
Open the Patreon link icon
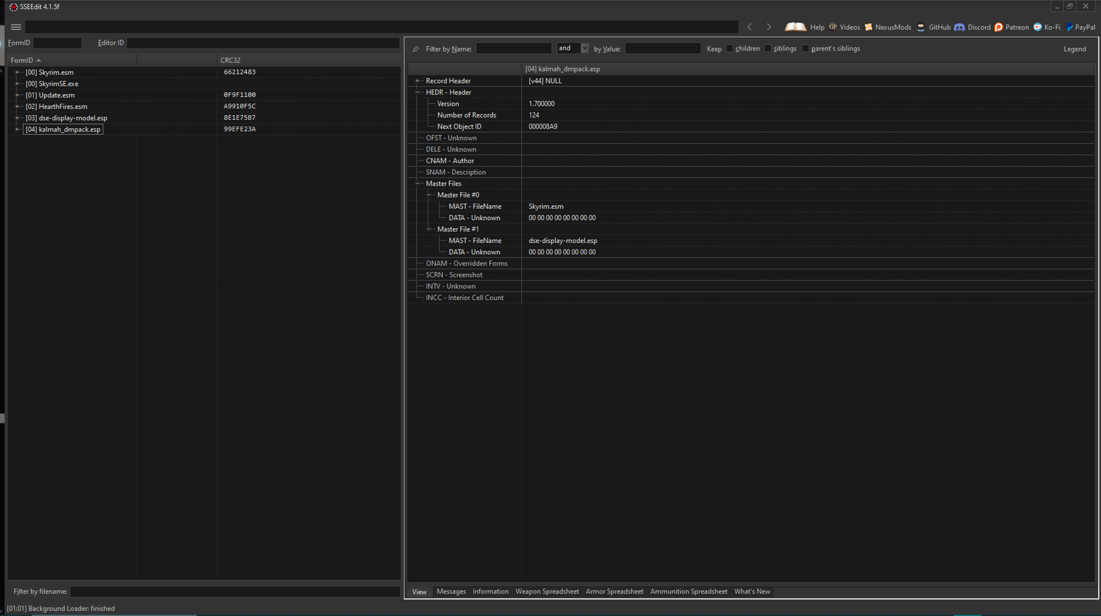pyautogui.click(x=999, y=27)
